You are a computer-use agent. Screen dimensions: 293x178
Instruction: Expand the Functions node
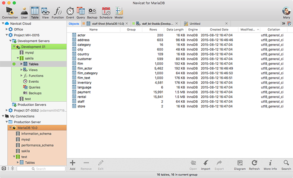pos(21,75)
